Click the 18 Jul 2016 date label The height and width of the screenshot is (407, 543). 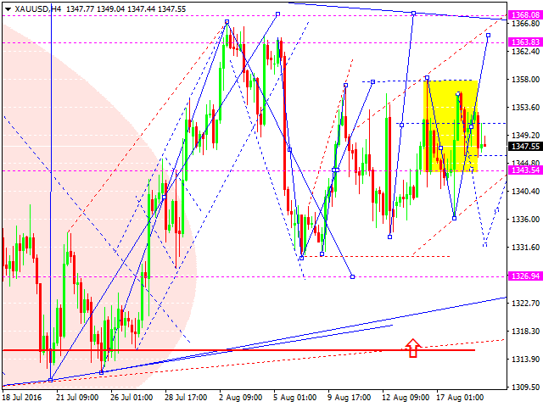22,398
